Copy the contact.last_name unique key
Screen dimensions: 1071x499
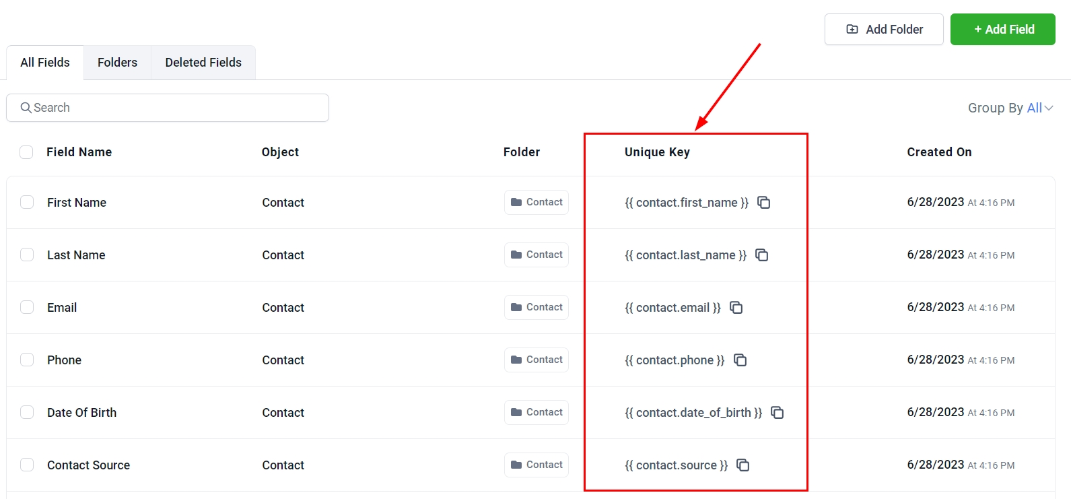pyautogui.click(x=761, y=255)
